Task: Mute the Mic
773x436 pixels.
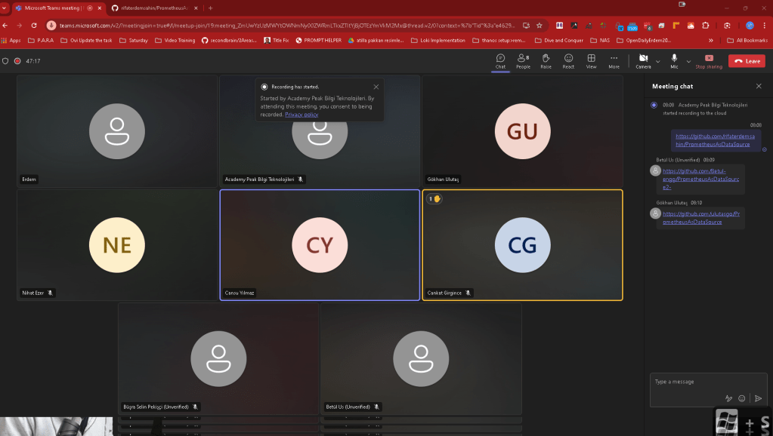Action: (x=675, y=61)
